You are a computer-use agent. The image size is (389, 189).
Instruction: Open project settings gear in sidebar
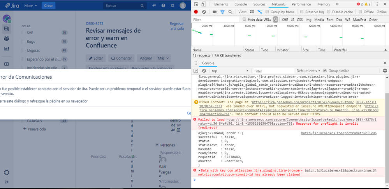click(x=7, y=172)
